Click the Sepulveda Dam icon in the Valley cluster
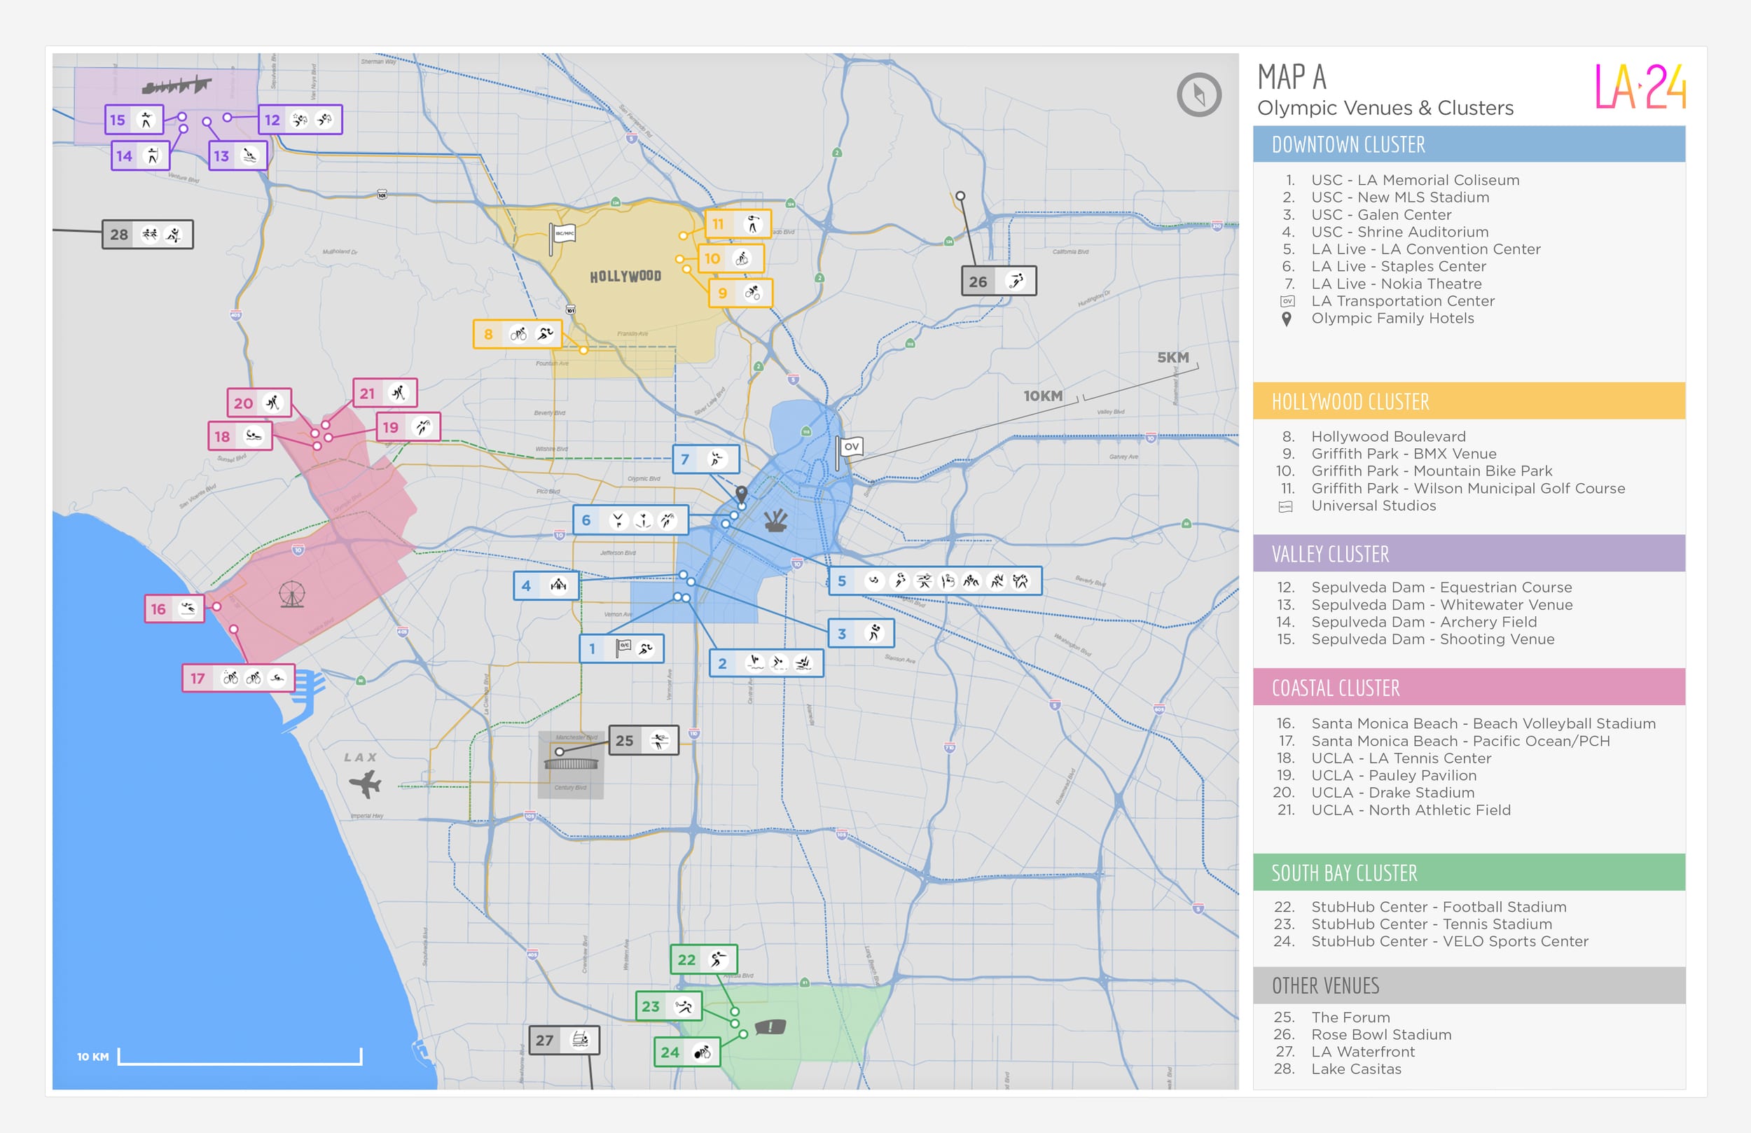Screen dimensions: 1751x1133 (x=177, y=86)
